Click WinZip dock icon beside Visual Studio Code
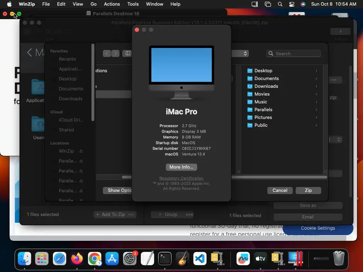This screenshot has width=363, height=272. click(x=217, y=258)
